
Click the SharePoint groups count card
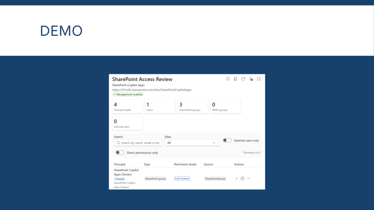pyautogui.click(x=193, y=106)
